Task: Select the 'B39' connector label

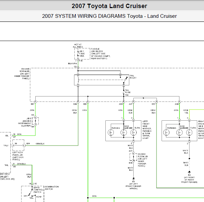Action: [131, 163]
